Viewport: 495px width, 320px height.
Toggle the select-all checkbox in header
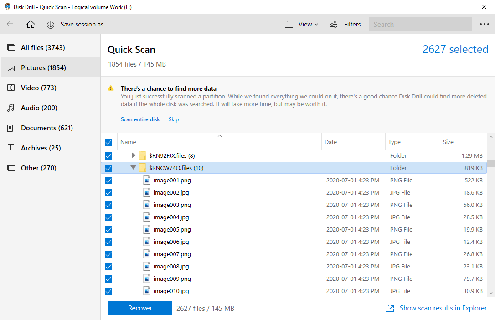pos(108,142)
